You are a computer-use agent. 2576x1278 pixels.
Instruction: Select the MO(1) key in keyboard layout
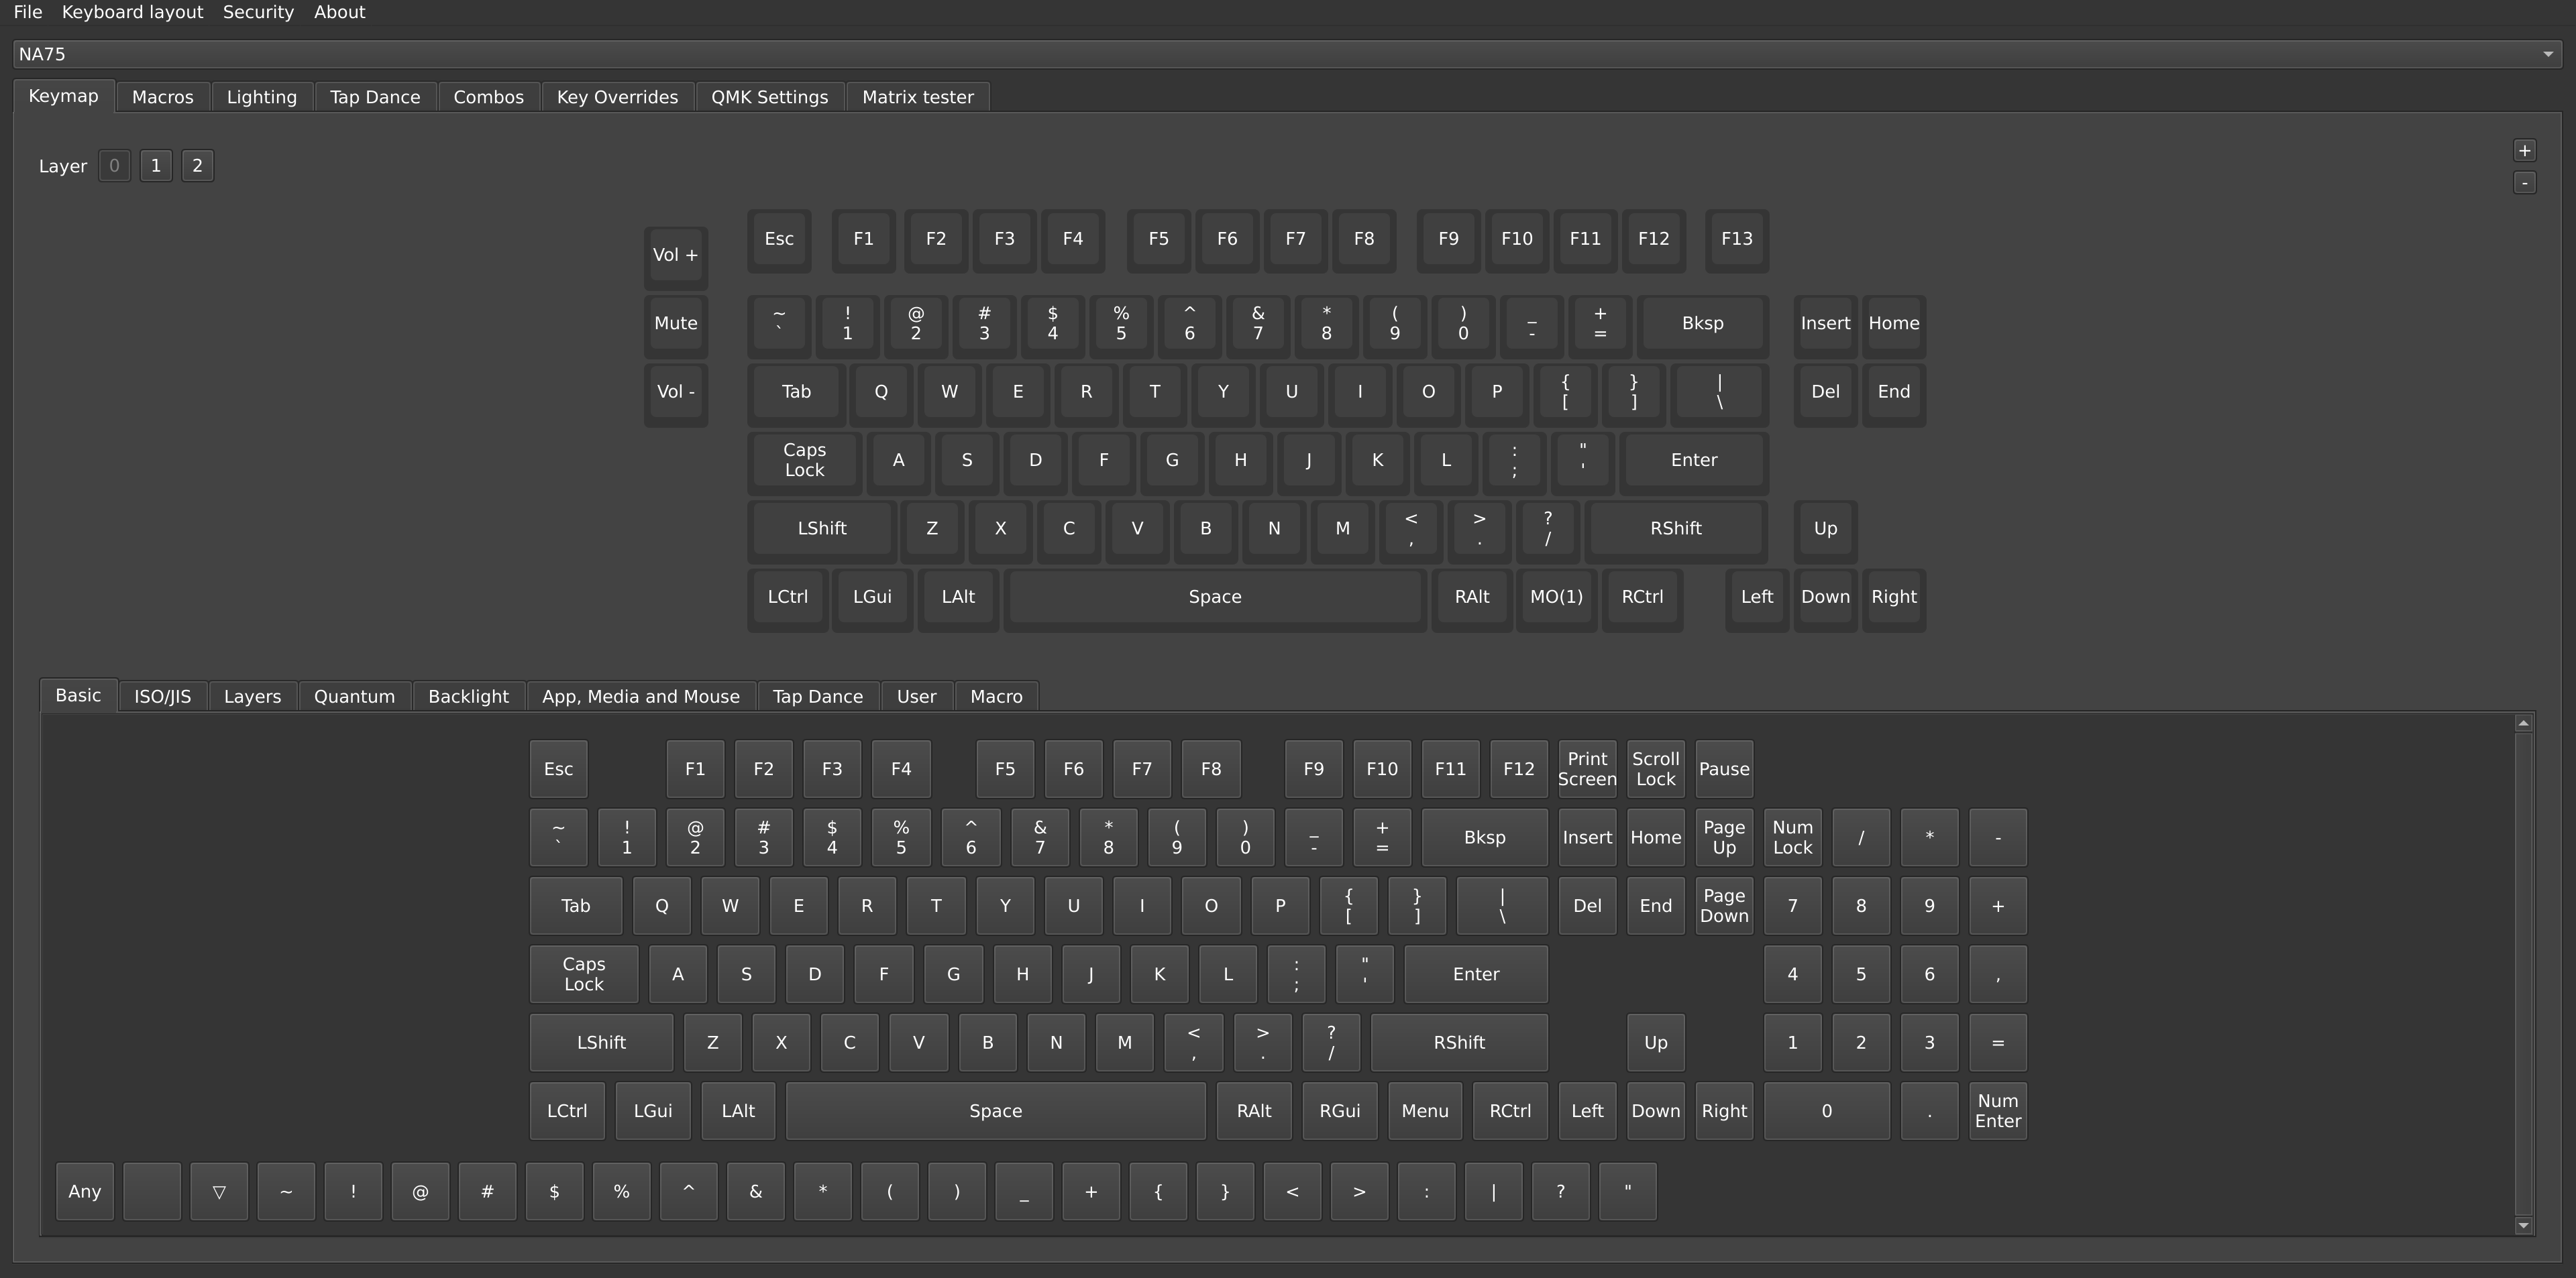[x=1556, y=597]
